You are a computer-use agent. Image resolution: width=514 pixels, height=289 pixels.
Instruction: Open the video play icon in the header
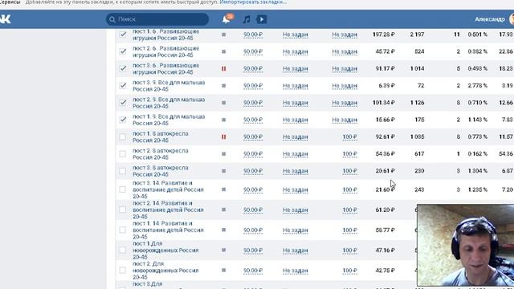click(x=261, y=19)
